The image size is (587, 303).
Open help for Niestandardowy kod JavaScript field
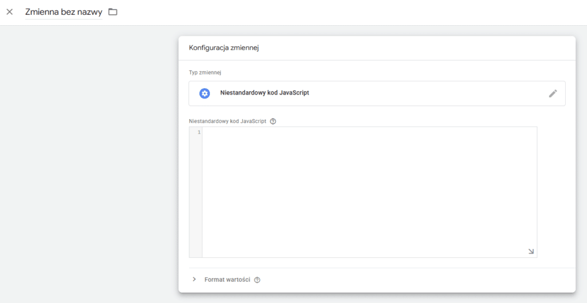coord(273,121)
